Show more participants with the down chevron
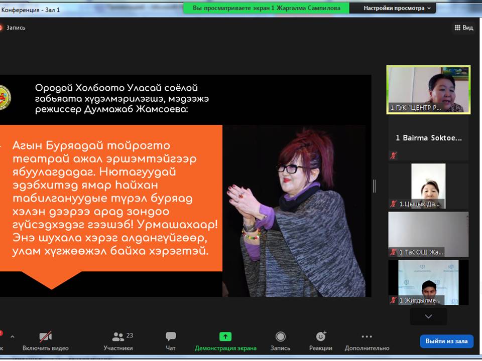The image size is (482, 361). click(428, 316)
